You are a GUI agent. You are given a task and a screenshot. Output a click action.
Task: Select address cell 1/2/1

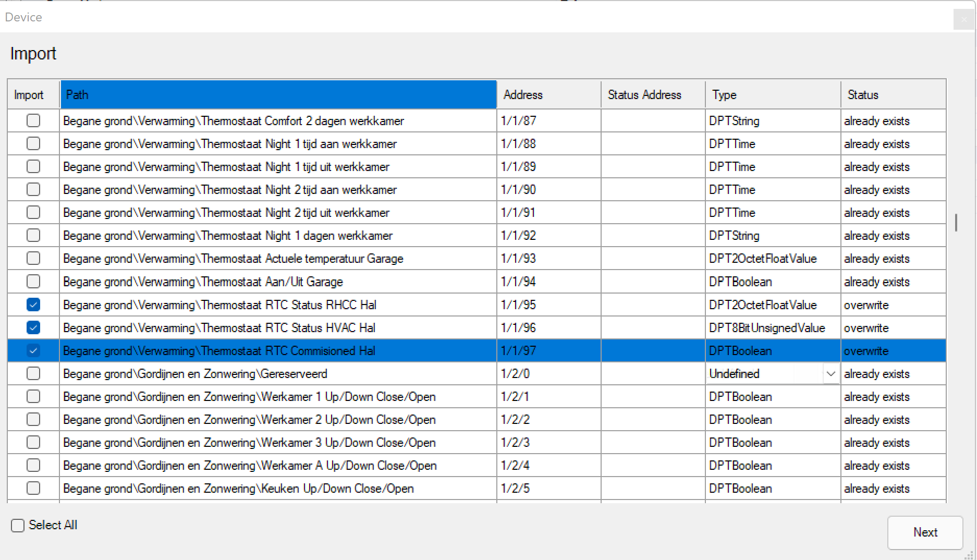(548, 397)
